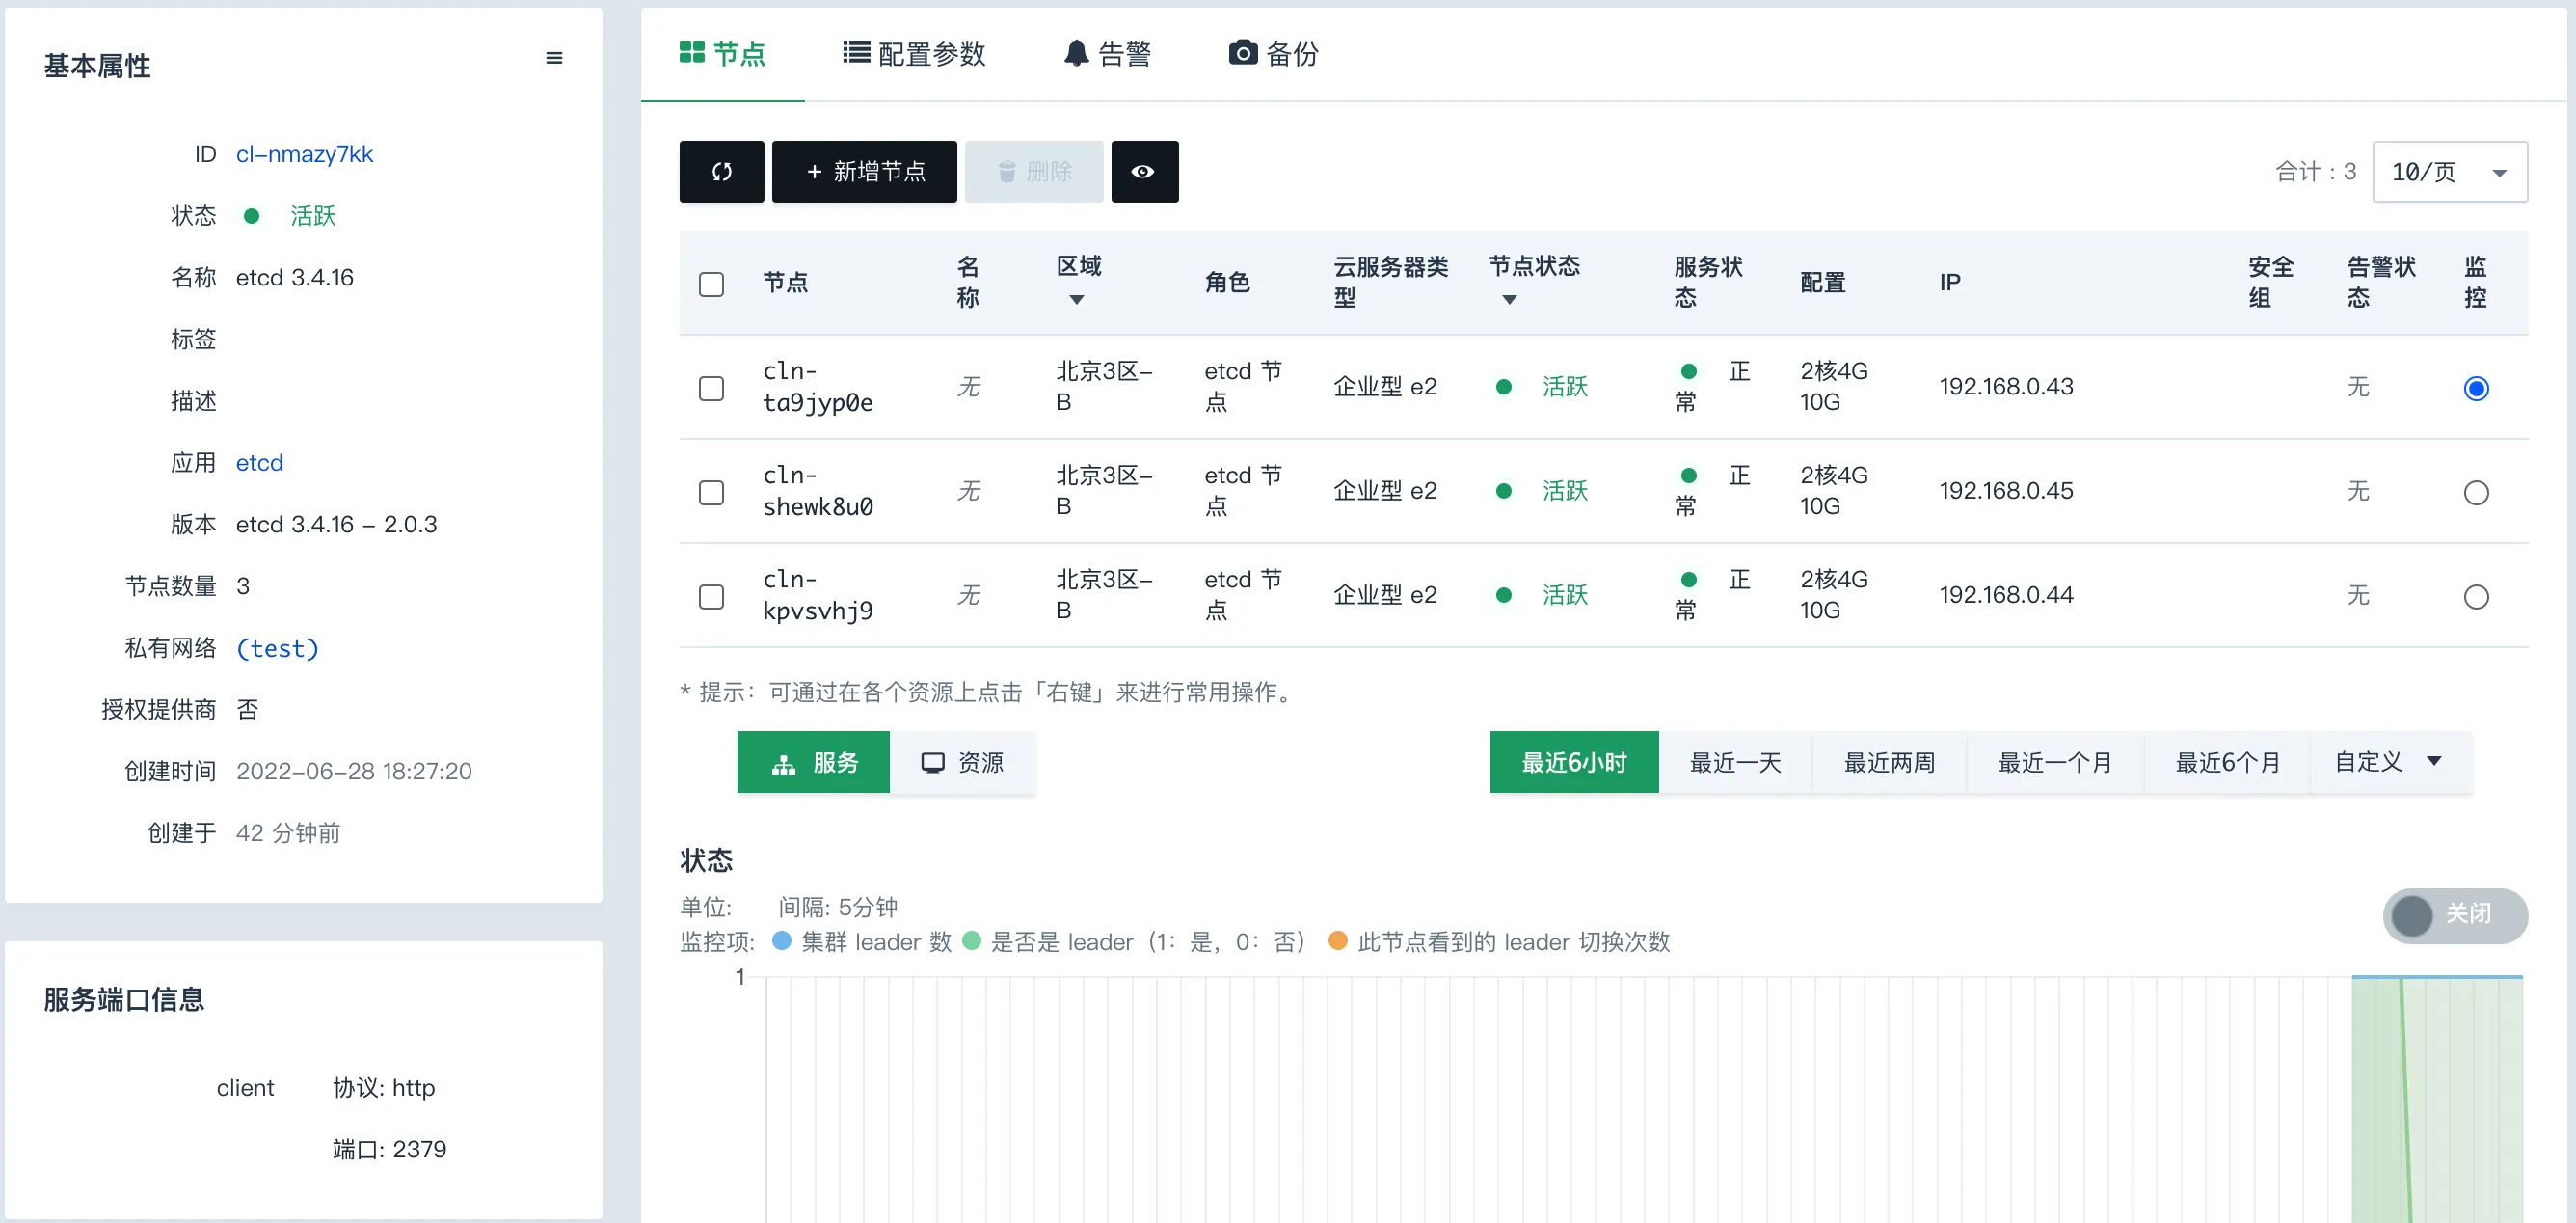Click the 新增节点 add node button
The image size is (2576, 1223).
coord(864,172)
